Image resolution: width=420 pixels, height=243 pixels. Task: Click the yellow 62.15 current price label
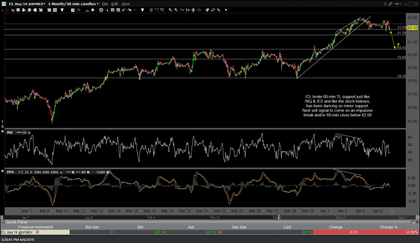point(412,28)
